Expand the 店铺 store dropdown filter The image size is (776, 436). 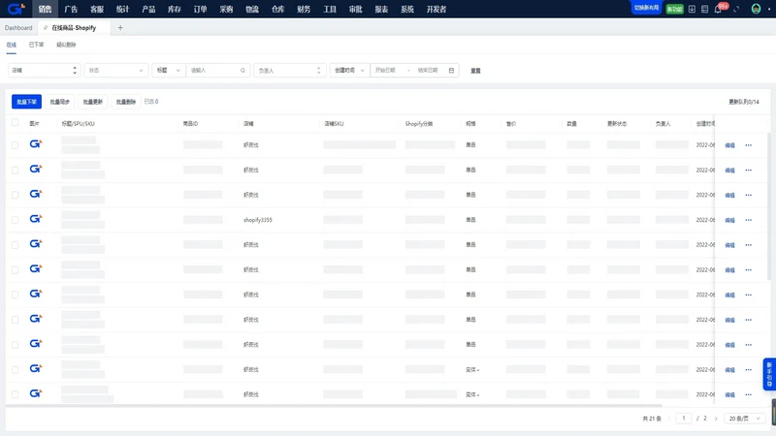(x=44, y=70)
